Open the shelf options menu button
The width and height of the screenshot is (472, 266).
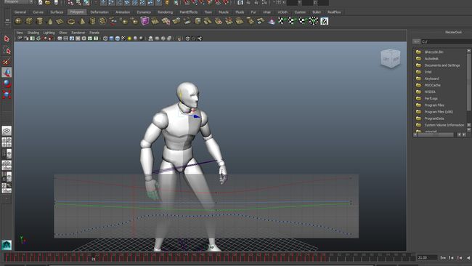pyautogui.click(x=7, y=21)
